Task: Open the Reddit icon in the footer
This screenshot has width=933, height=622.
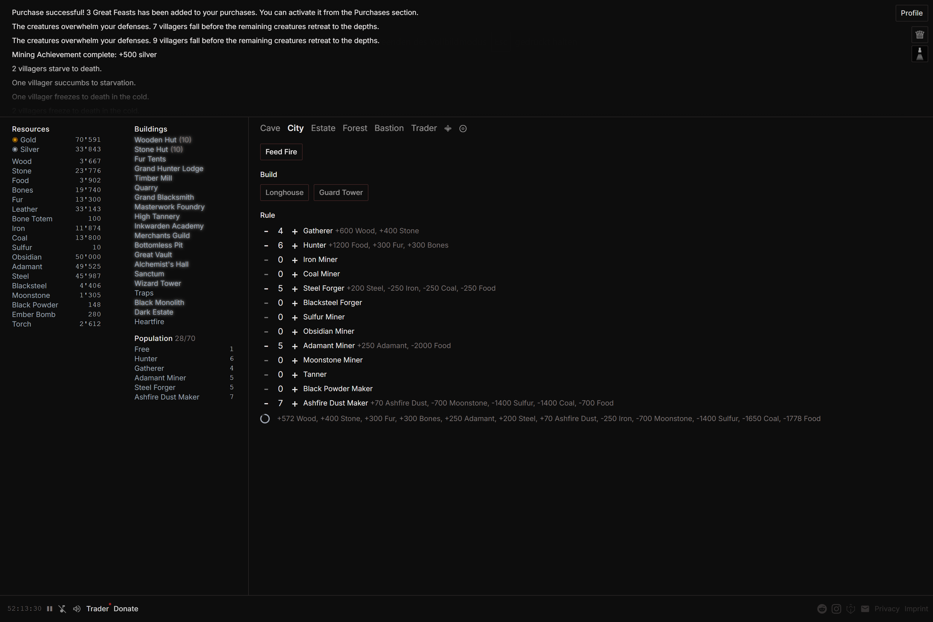Action: click(x=822, y=609)
